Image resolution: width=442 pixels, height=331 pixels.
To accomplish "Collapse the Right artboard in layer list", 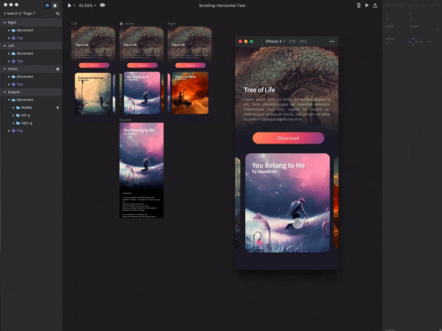I will tap(4, 23).
